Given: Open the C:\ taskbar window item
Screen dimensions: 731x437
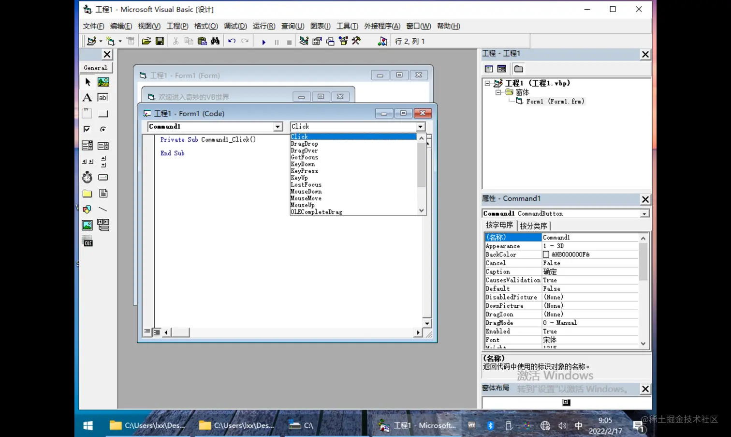Looking at the screenshot, I should [x=301, y=425].
